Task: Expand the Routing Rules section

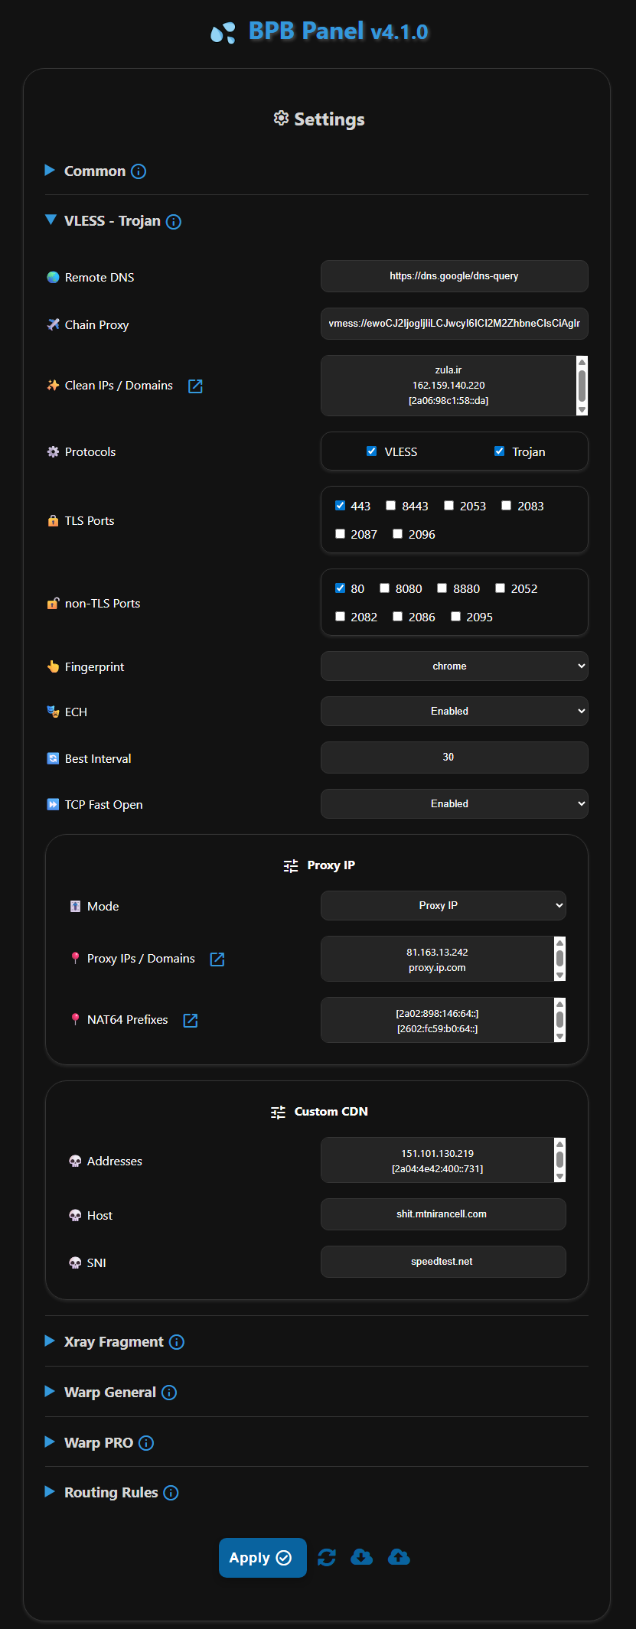Action: click(x=50, y=1491)
